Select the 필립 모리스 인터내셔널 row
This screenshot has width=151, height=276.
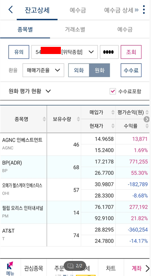(75, 212)
